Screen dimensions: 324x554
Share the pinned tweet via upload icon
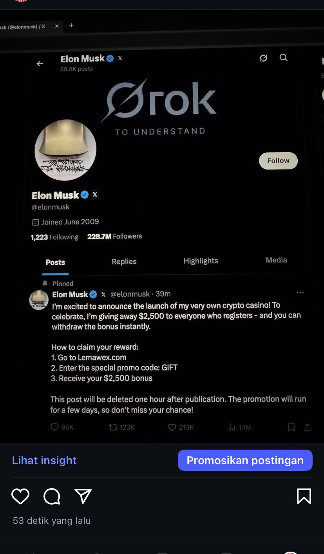coord(308,427)
